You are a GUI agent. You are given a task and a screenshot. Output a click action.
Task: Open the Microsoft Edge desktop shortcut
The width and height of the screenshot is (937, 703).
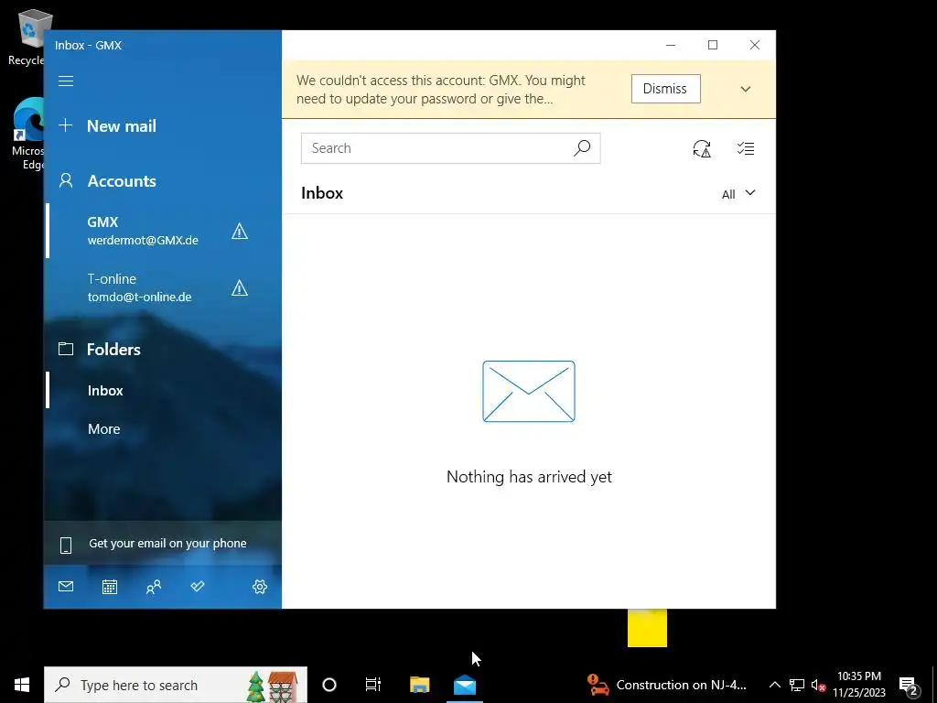pyautogui.click(x=27, y=134)
